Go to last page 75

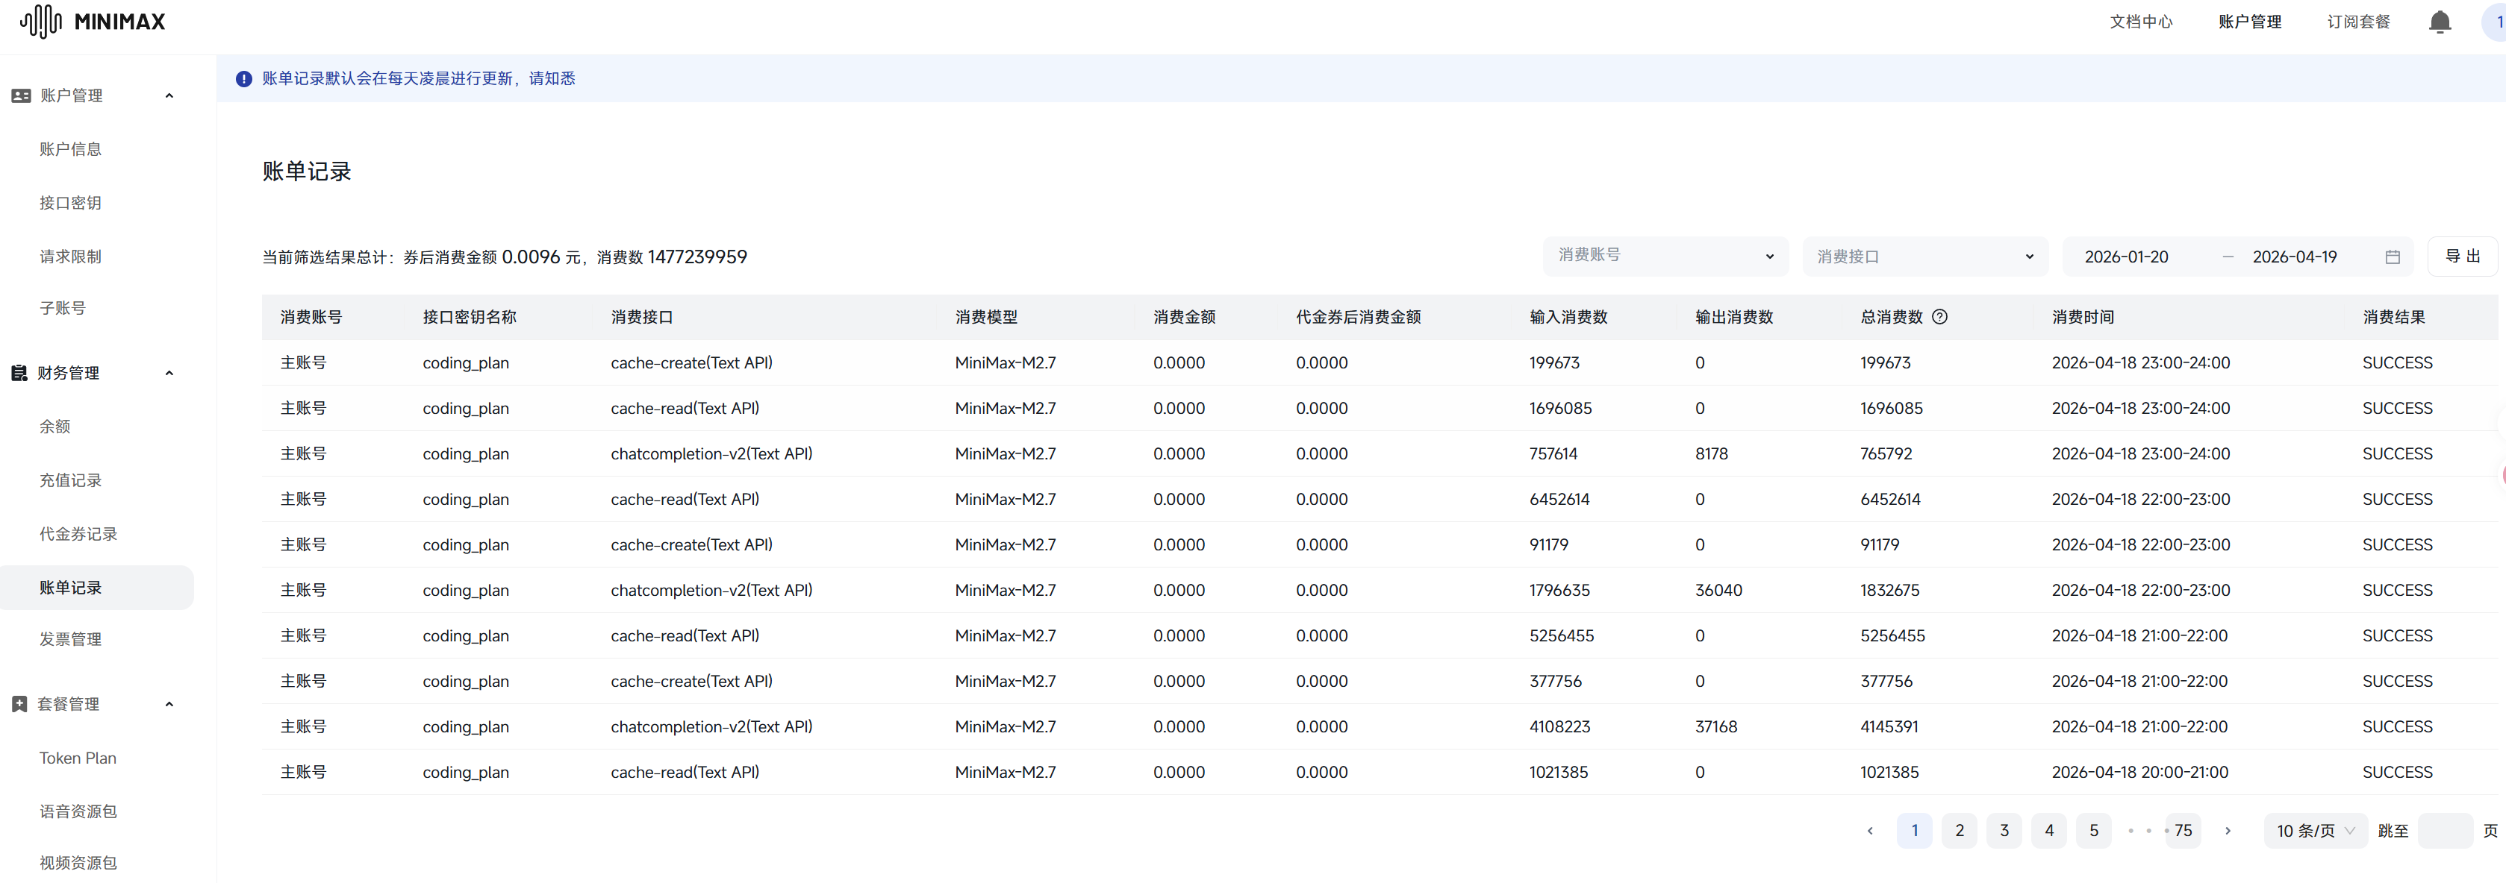pyautogui.click(x=2183, y=831)
